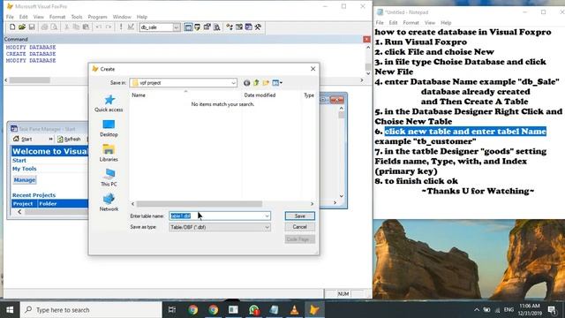Image resolution: width=565 pixels, height=318 pixels.
Task: Open the Class Browser toolbar icon
Action: 230,27
